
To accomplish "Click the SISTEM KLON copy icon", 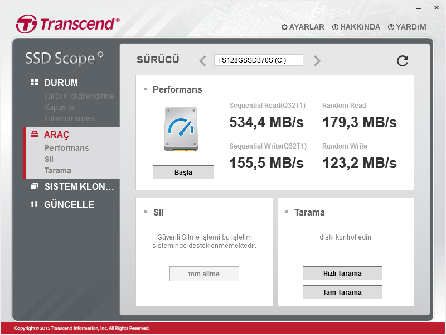I will [34, 186].
